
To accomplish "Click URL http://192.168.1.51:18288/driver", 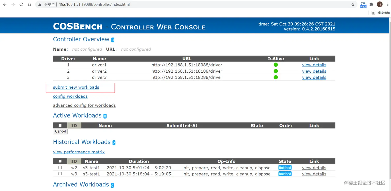I will pos(187,77).
